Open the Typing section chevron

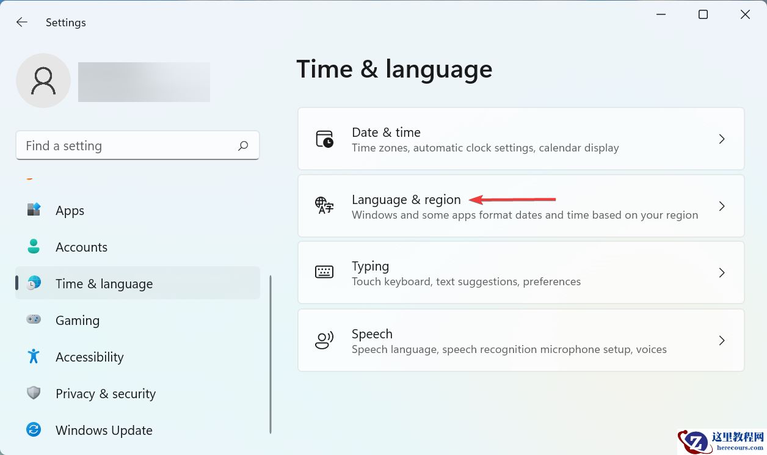click(722, 272)
